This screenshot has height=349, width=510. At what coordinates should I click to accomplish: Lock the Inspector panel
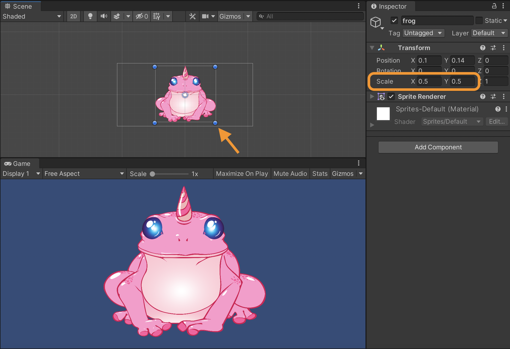point(494,6)
